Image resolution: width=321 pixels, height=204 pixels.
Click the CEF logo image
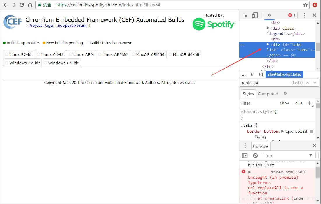(13, 22)
